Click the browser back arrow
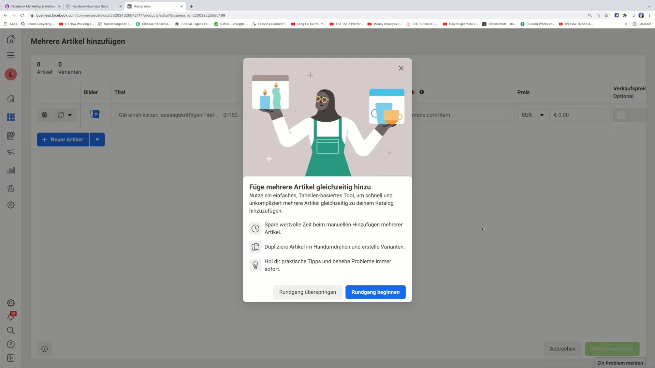The height and width of the screenshot is (368, 655). click(x=5, y=15)
